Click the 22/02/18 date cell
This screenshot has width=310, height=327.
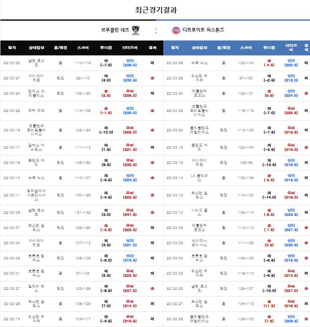click(x=12, y=319)
